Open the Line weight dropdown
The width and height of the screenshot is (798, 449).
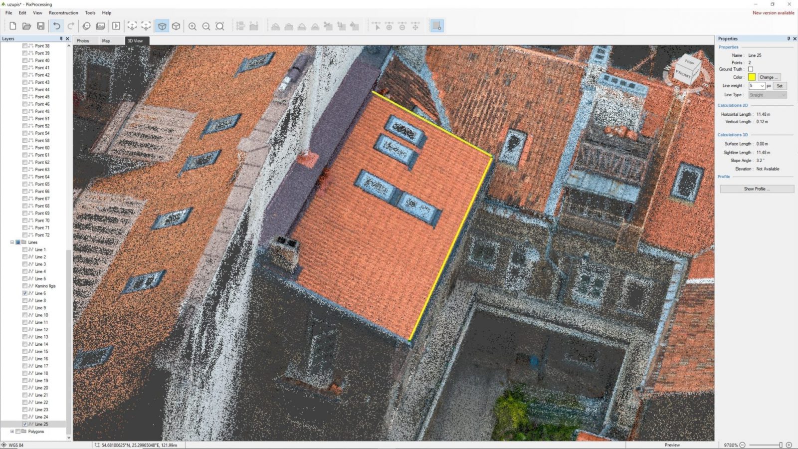pos(762,85)
